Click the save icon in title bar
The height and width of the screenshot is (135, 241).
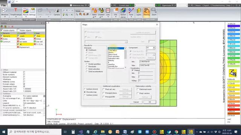pyautogui.click(x=9, y=1)
